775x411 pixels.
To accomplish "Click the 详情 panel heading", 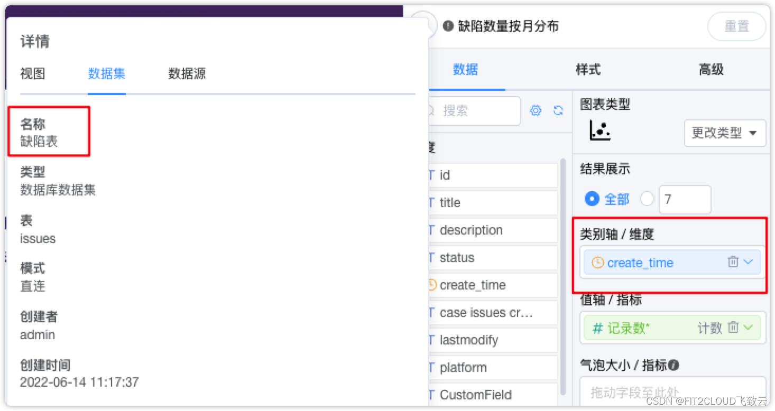I will click(x=35, y=42).
